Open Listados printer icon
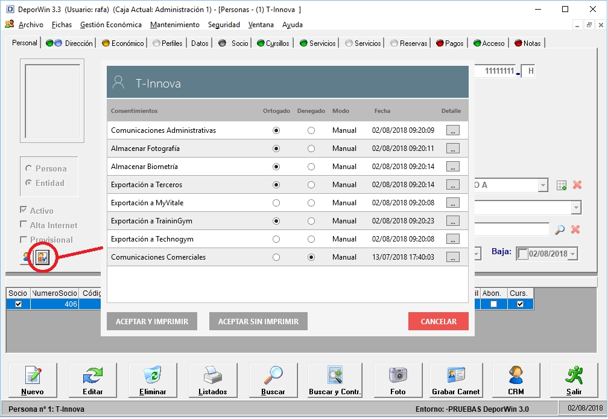This screenshot has height=419, width=608. point(212,375)
